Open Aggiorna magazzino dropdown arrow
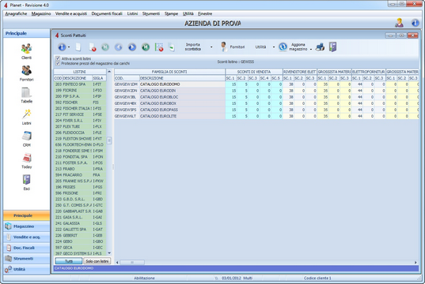This screenshot has height=284, width=425. pyautogui.click(x=311, y=49)
